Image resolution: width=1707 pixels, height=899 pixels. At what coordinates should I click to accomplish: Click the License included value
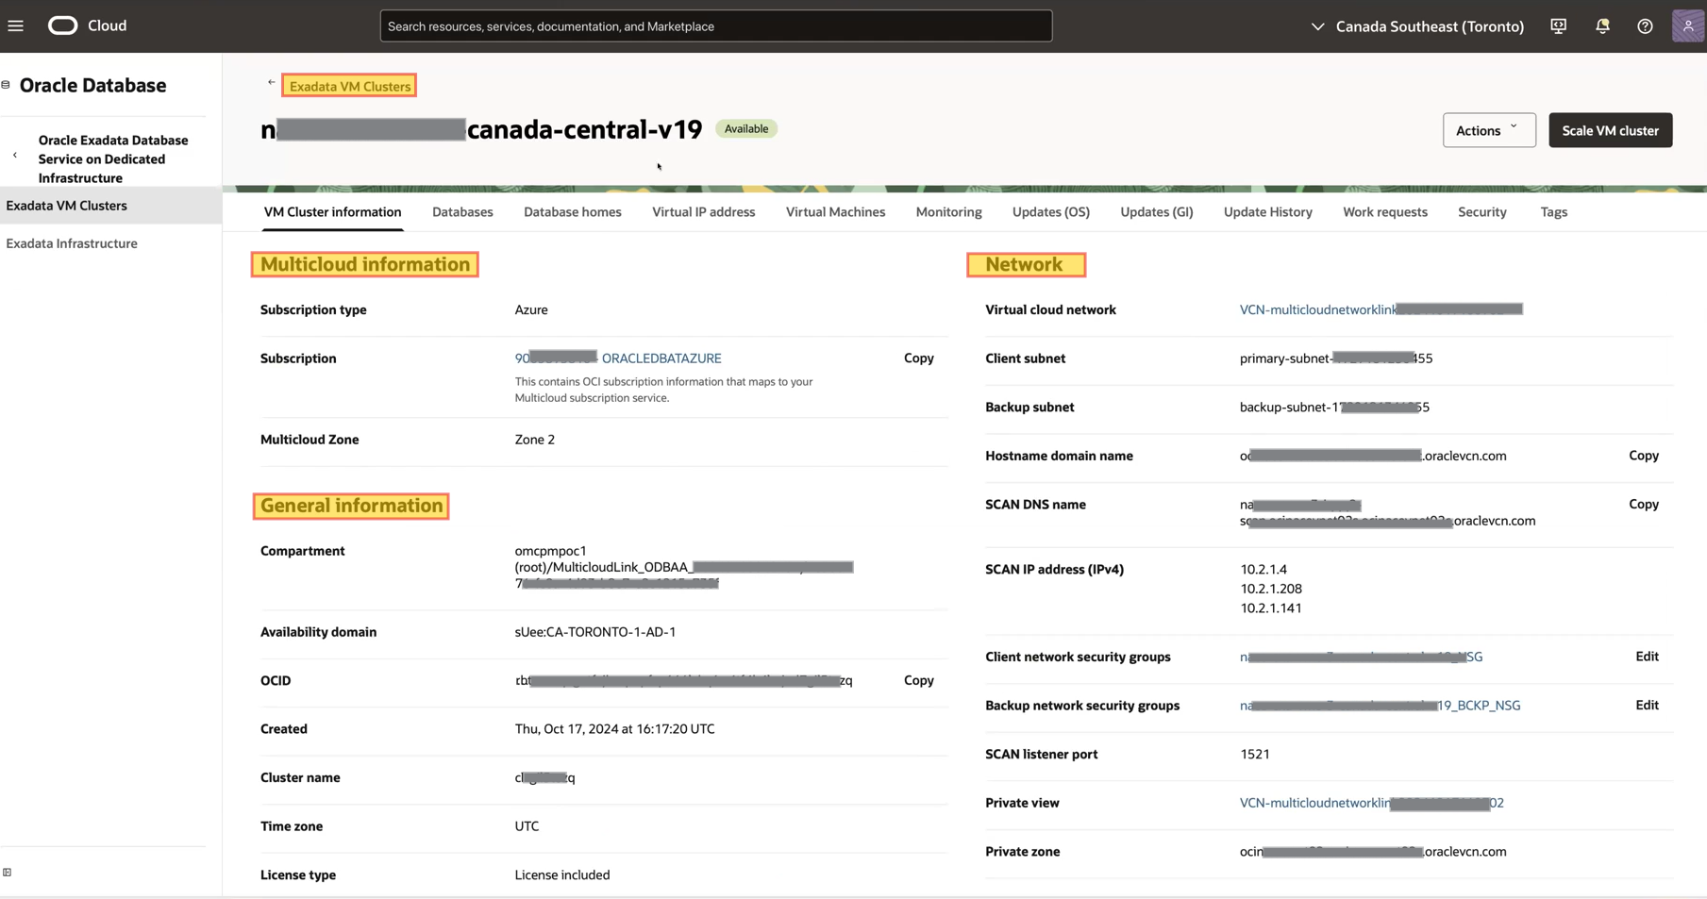[x=562, y=875]
